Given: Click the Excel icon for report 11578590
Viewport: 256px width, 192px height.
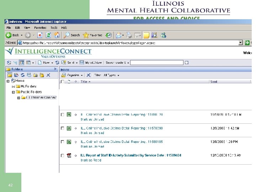Looking at the screenshot, I should pyautogui.click(x=69, y=128).
